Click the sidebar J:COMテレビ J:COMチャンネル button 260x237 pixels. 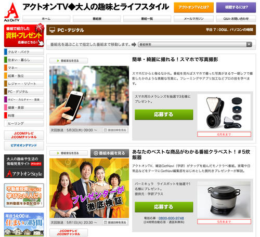click(24, 135)
